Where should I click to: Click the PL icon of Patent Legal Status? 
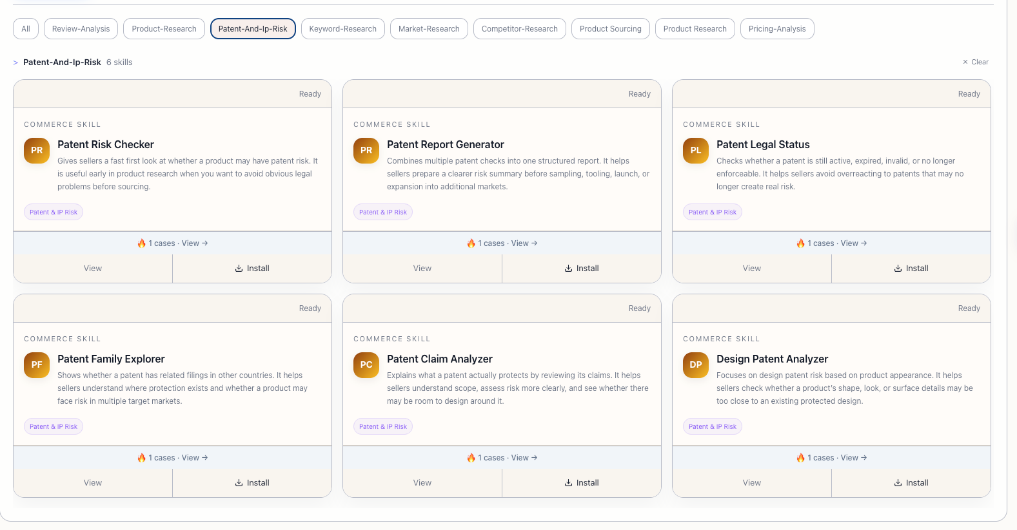pyautogui.click(x=696, y=150)
